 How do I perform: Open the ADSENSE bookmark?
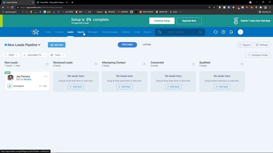coord(122,12)
